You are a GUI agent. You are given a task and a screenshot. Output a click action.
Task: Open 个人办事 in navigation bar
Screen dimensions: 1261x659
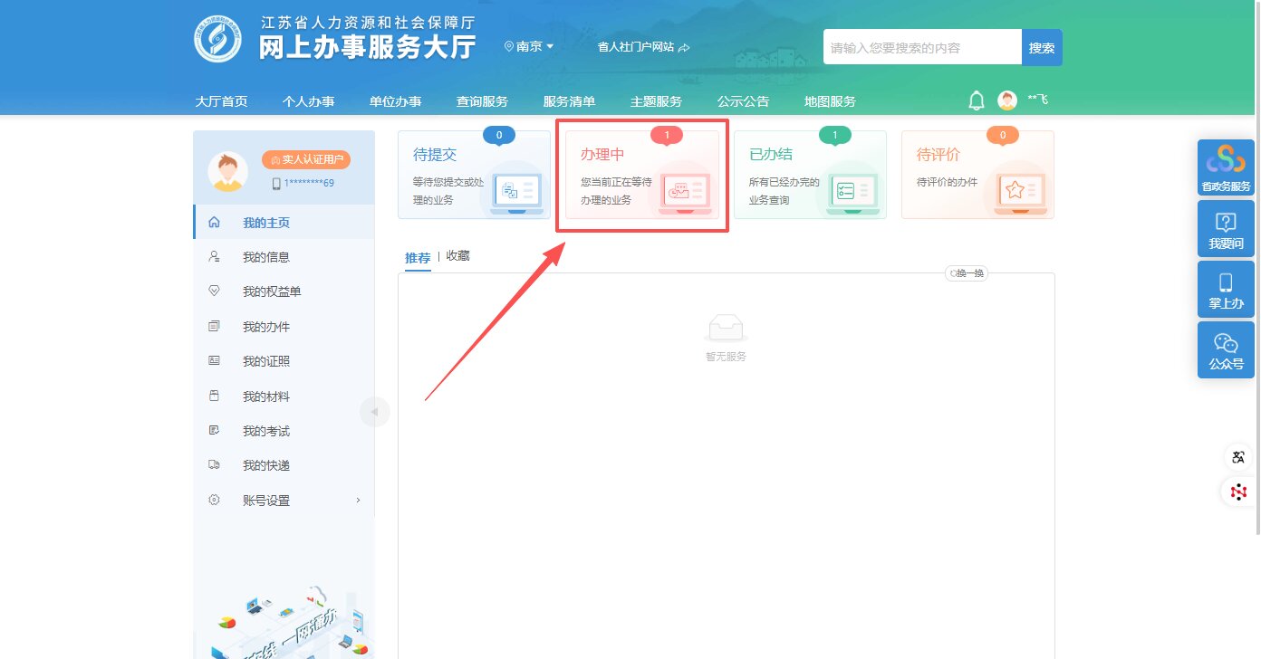click(x=308, y=101)
